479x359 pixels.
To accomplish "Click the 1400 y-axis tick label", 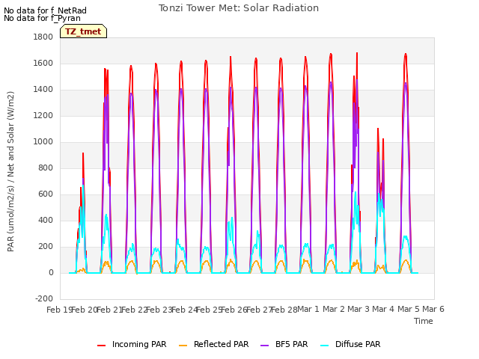I will 43,90.
